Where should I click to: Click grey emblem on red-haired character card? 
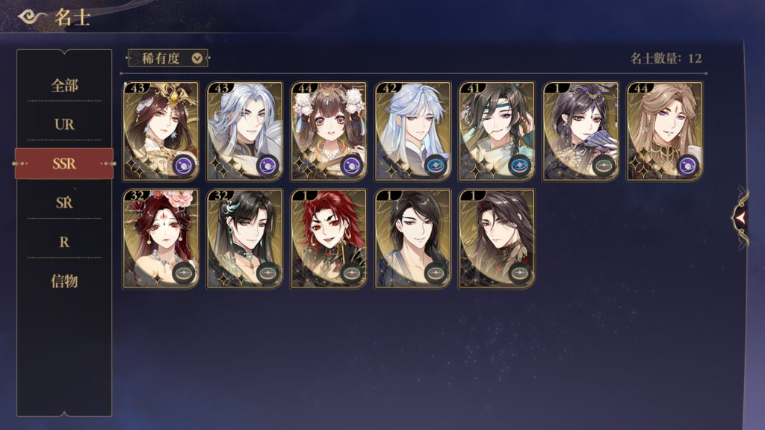point(352,273)
